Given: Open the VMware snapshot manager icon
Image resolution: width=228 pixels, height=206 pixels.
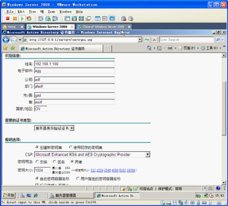Looking at the screenshot, I should point(55,18).
